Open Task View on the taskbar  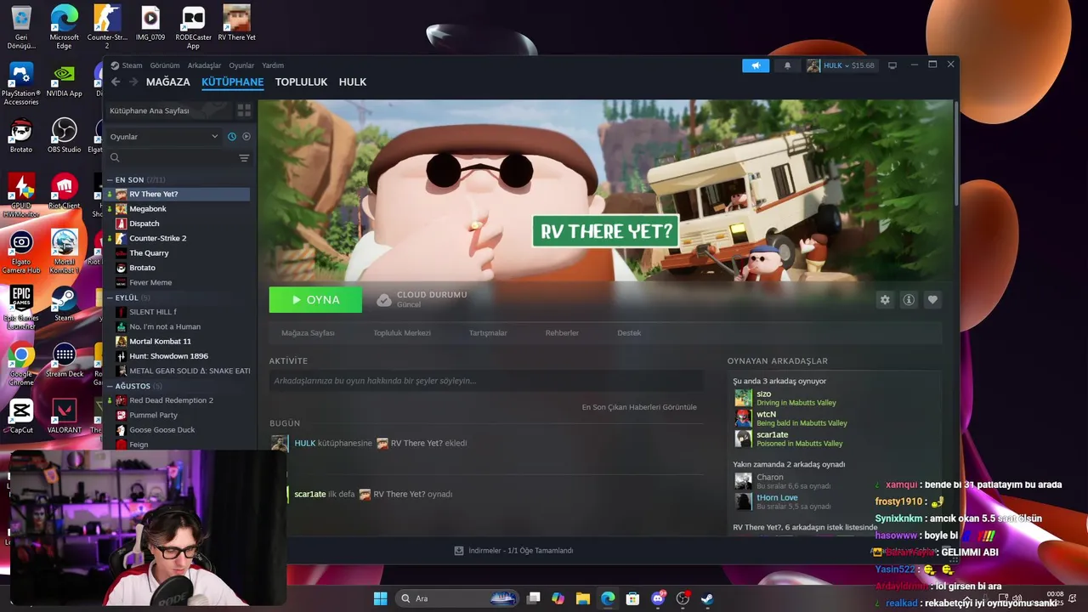pos(534,598)
